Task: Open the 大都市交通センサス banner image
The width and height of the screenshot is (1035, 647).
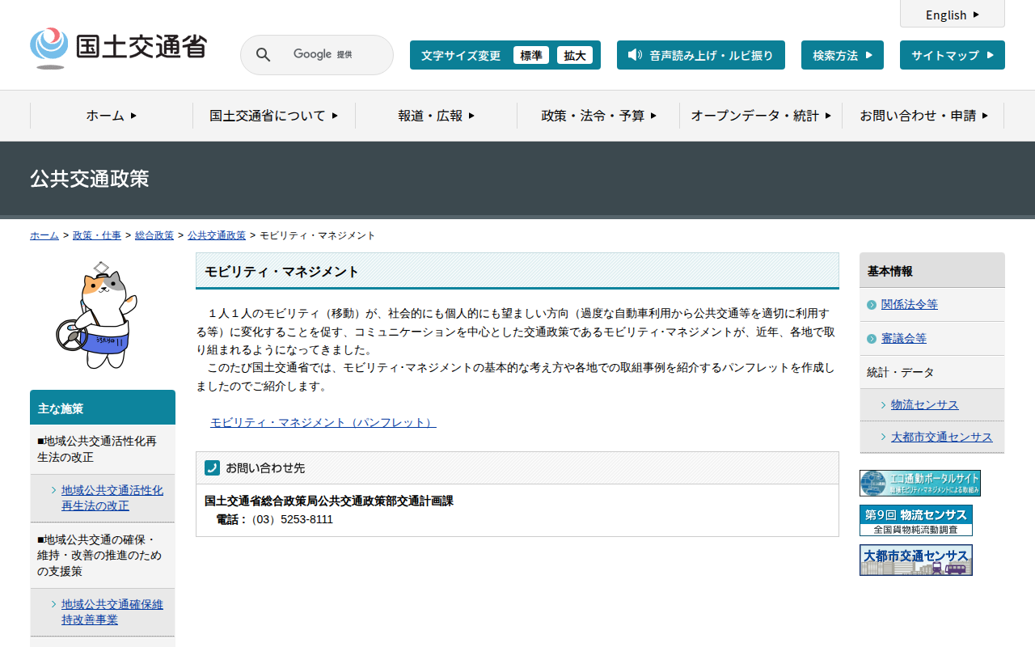Action: point(915,560)
